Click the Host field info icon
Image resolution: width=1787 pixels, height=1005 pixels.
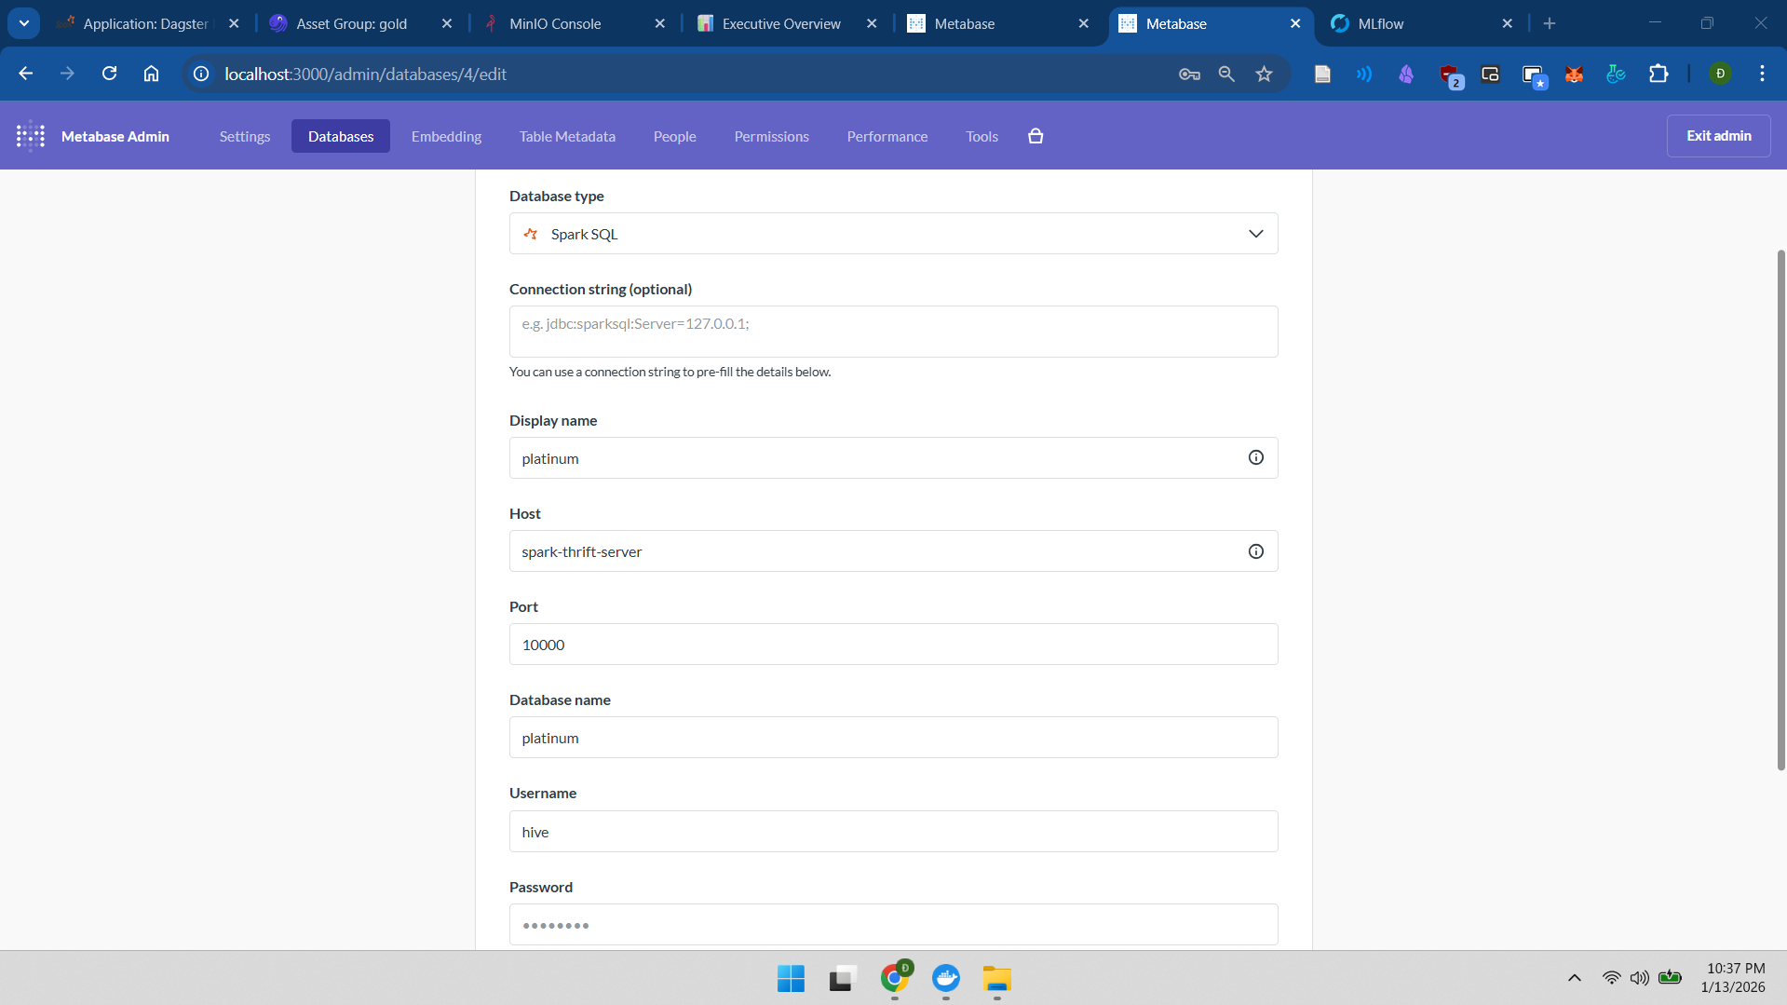pos(1256,551)
